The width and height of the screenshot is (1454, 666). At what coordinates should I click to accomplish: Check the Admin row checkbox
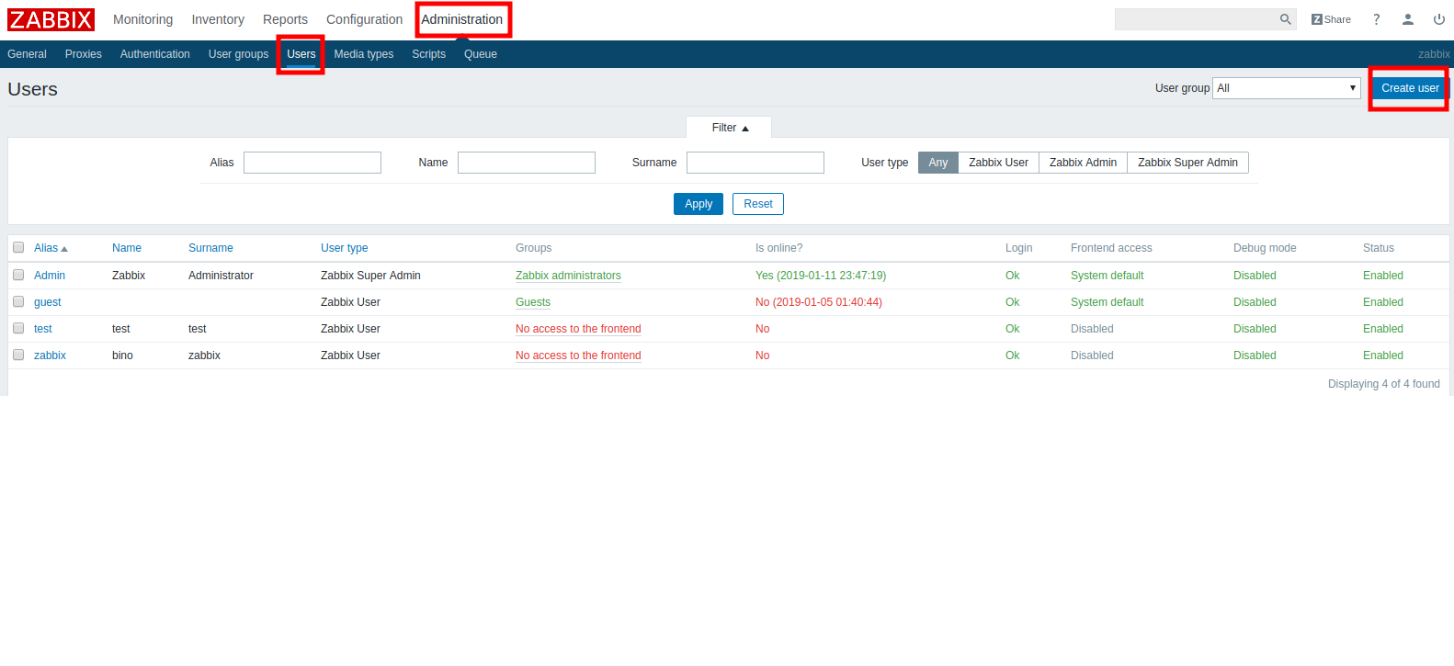(18, 275)
